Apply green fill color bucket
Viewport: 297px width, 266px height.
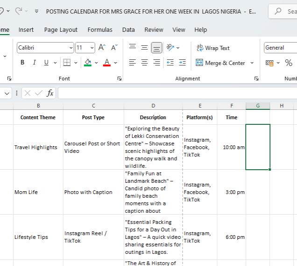coord(88,63)
